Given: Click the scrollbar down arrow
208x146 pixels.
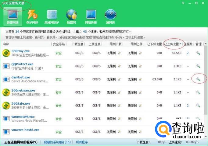Looking at the screenshot, I should point(206,136).
